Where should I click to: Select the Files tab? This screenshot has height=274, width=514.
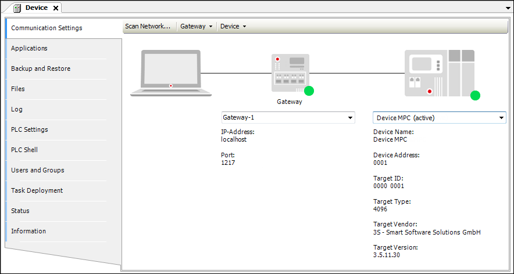[18, 89]
